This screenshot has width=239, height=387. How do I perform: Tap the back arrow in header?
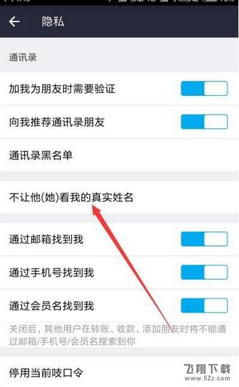click(x=14, y=22)
